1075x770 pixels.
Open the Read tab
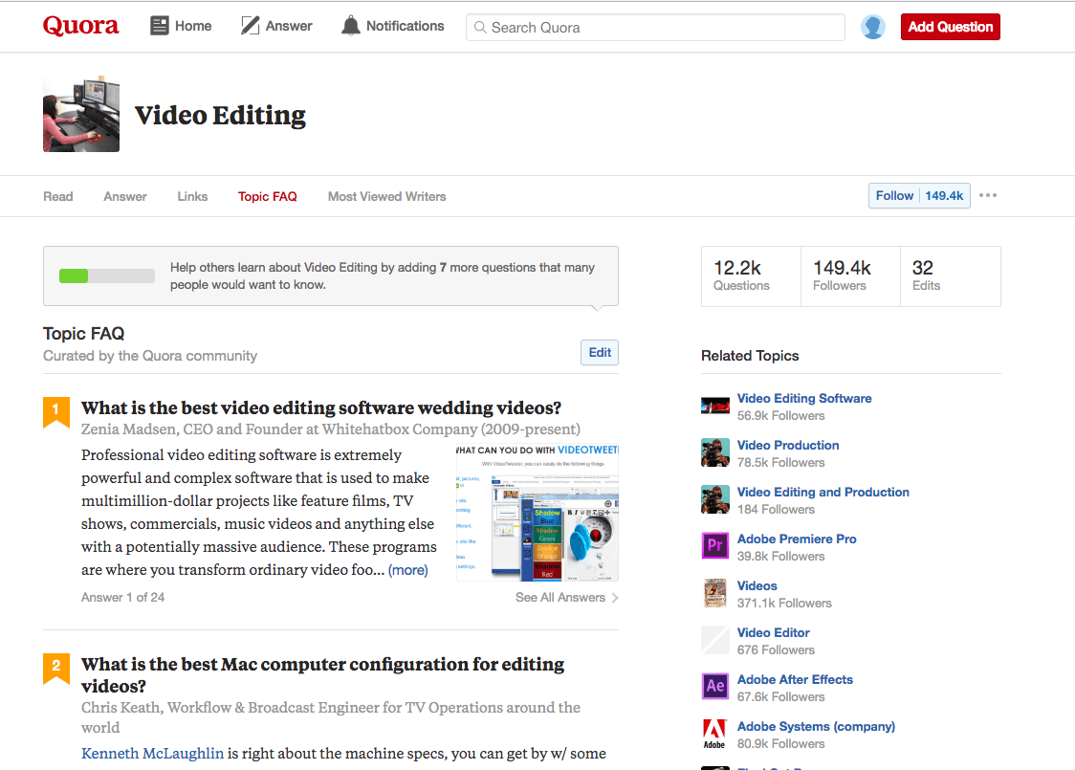click(57, 196)
